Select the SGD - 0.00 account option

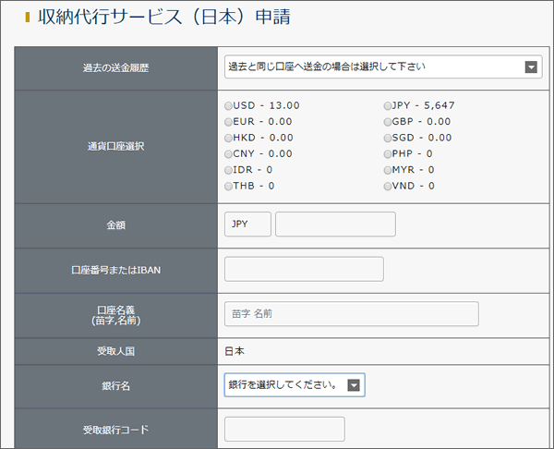point(388,138)
